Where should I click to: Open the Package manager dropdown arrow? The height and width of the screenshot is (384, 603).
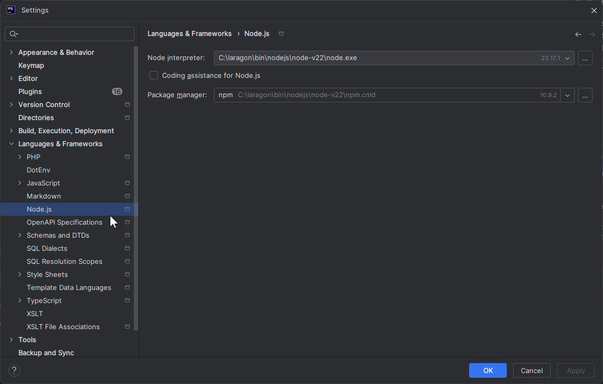(x=567, y=96)
